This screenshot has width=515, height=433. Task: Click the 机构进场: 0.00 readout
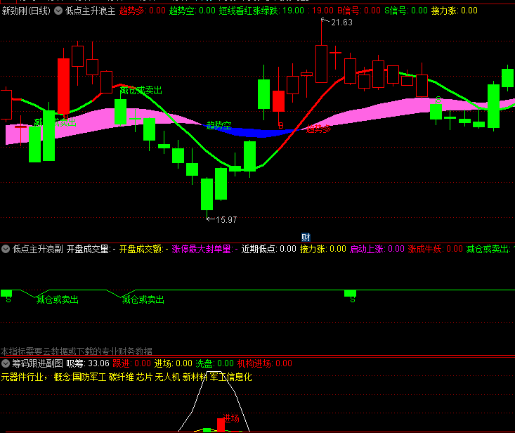point(265,363)
